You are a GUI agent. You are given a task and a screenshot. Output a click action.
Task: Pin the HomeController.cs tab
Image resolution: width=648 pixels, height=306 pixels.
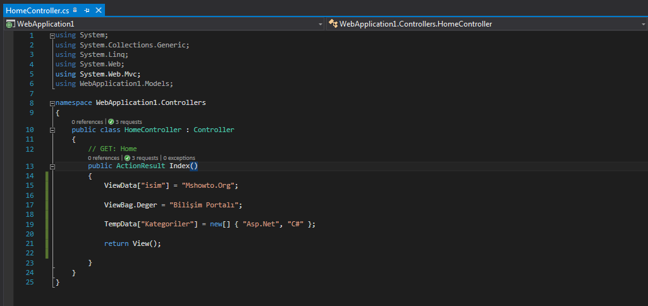point(87,10)
